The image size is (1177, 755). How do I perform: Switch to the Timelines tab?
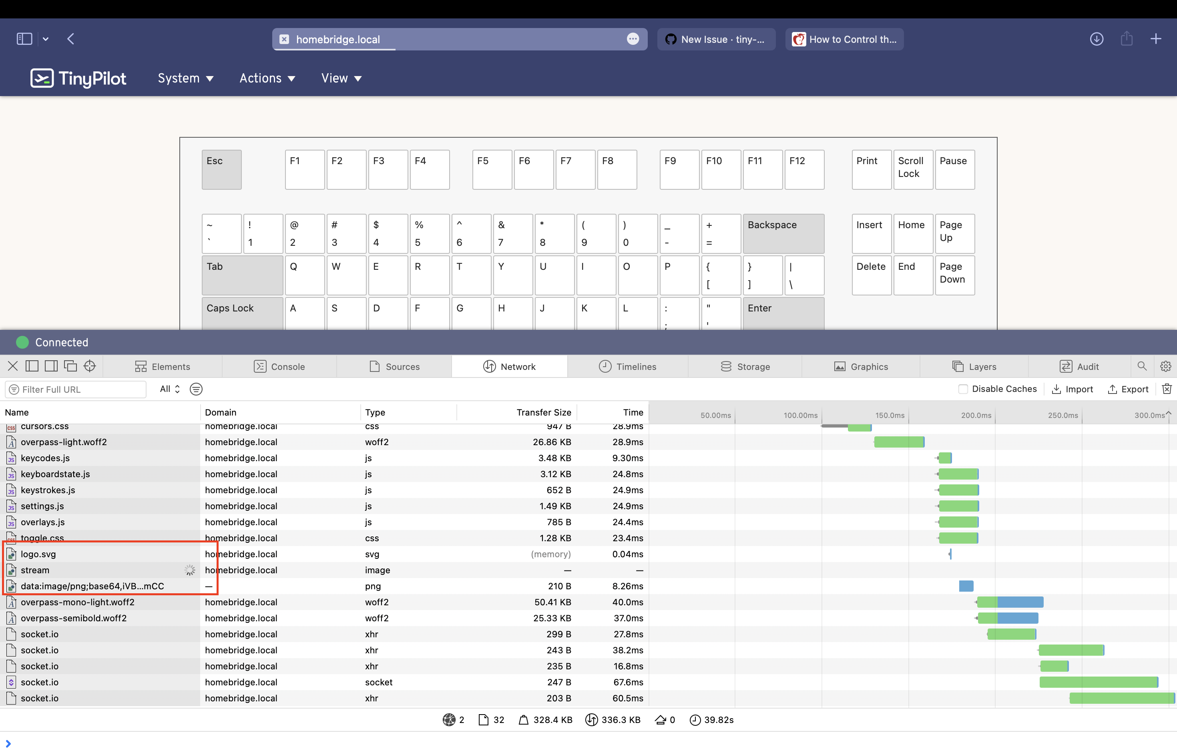click(627, 367)
